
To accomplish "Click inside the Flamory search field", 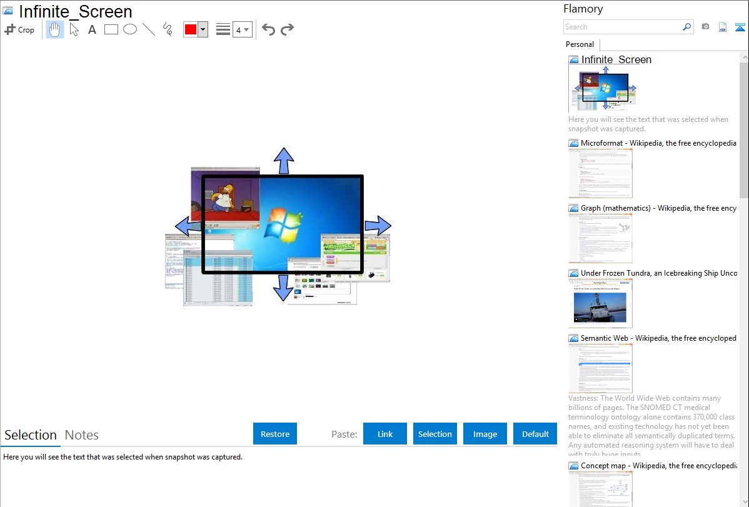I will [622, 27].
